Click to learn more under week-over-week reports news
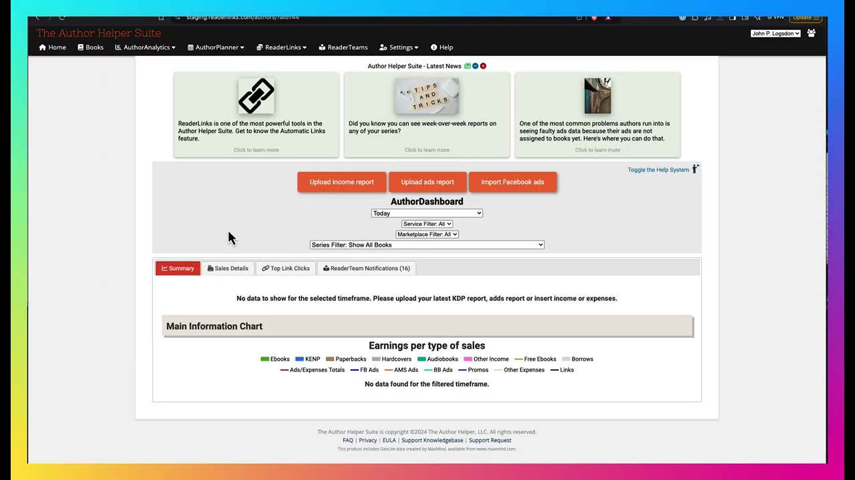This screenshot has width=855, height=480. [427, 150]
